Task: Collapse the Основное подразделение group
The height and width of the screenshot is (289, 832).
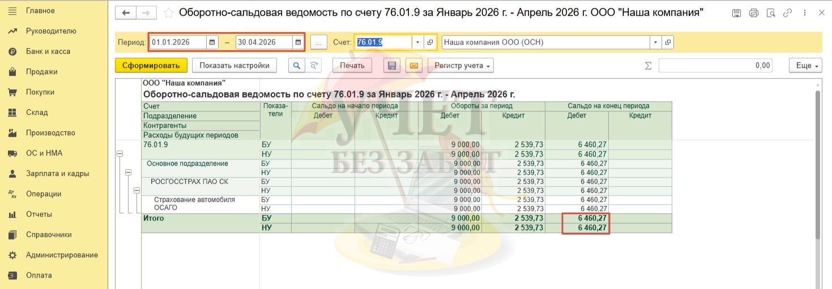Action: 128,172
